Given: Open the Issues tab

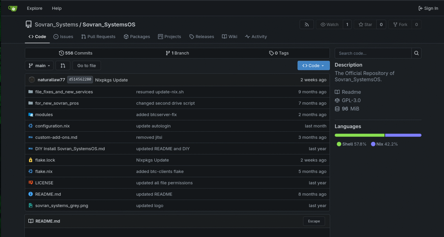Looking at the screenshot, I should [63, 37].
